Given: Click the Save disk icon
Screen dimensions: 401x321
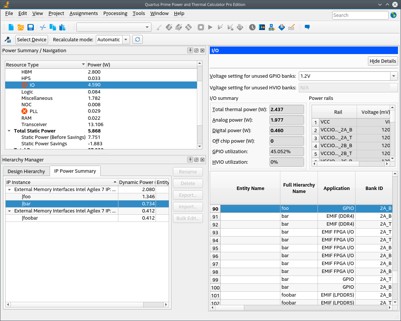Looking at the screenshot, I should click(30, 27).
